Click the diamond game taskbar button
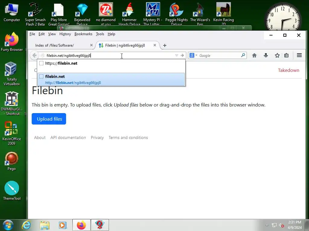Screen dimensions: 309x231 pyautogui.click(x=100, y=225)
